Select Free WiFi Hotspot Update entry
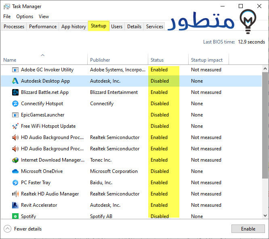Viewport: 269px width, 239px height. [x=48, y=126]
